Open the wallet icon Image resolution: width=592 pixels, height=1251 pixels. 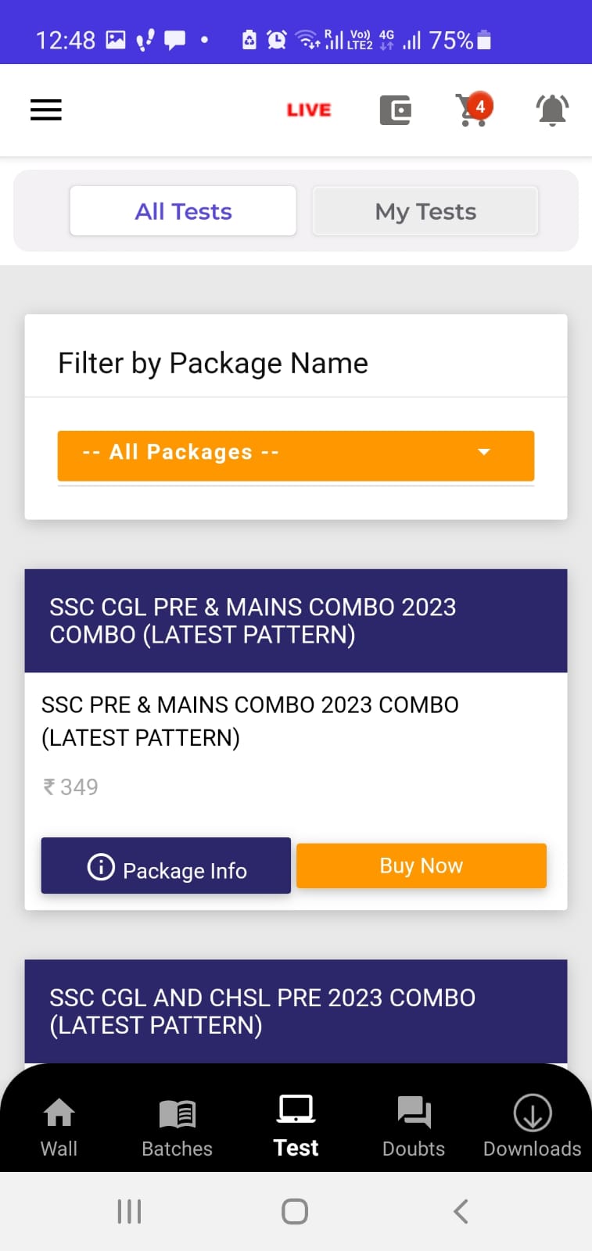(x=396, y=110)
